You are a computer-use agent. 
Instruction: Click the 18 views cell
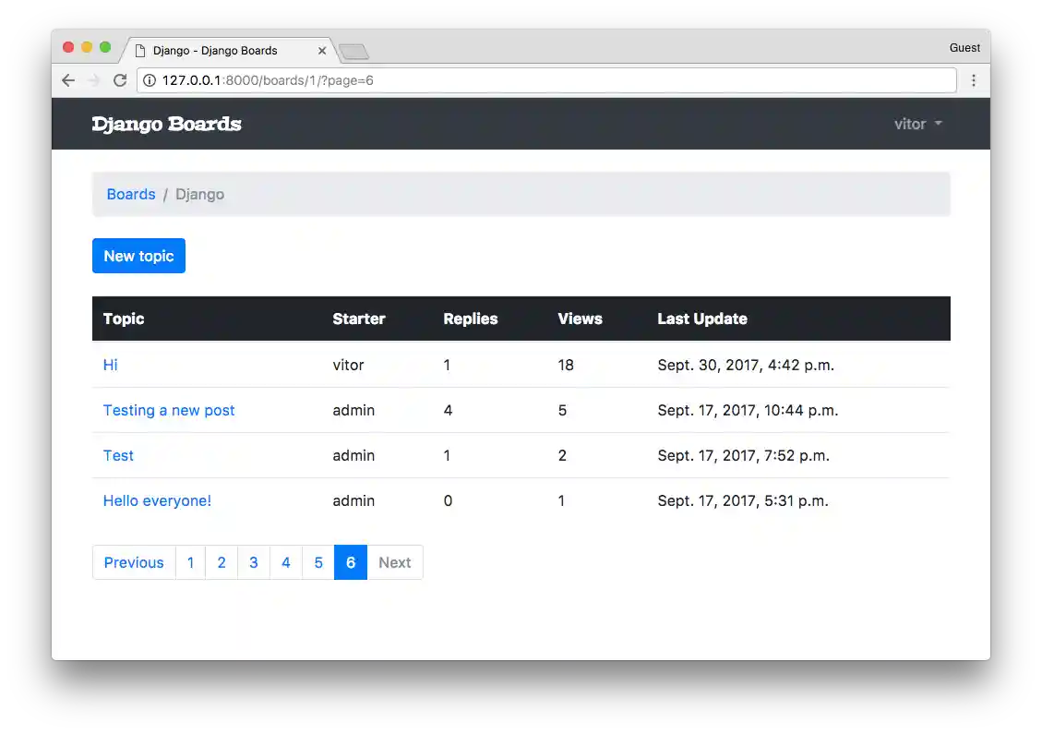(x=566, y=365)
